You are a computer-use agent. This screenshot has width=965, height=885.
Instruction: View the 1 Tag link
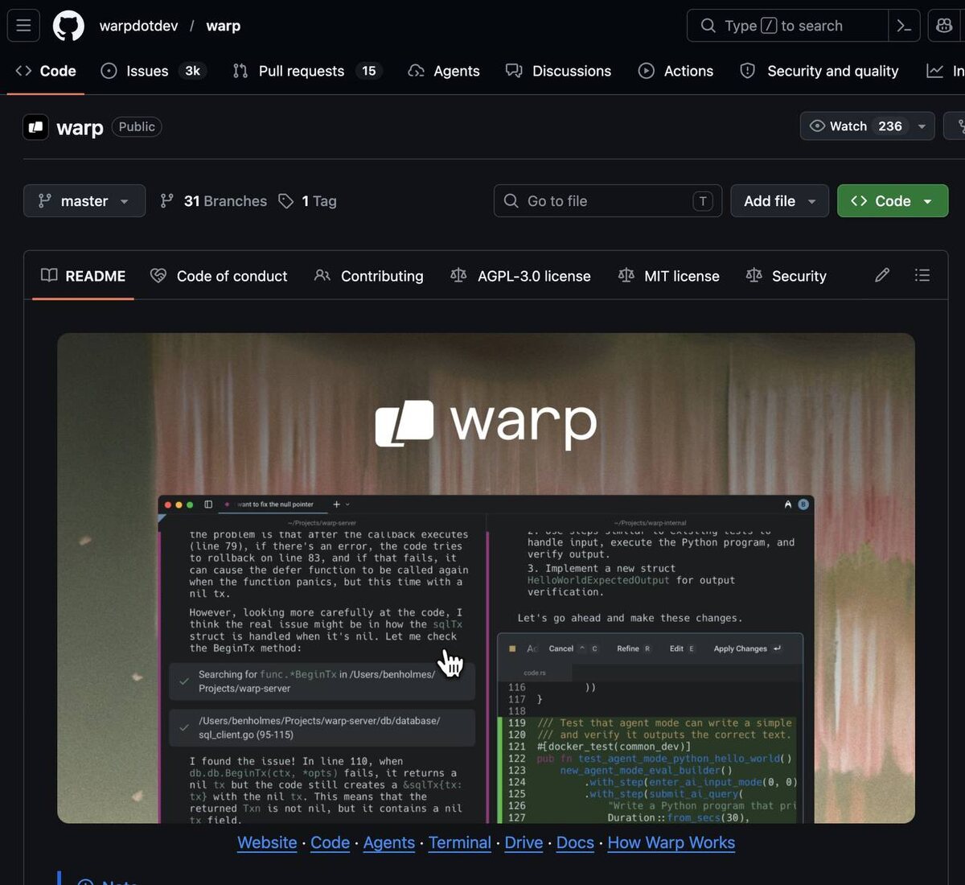[307, 201]
